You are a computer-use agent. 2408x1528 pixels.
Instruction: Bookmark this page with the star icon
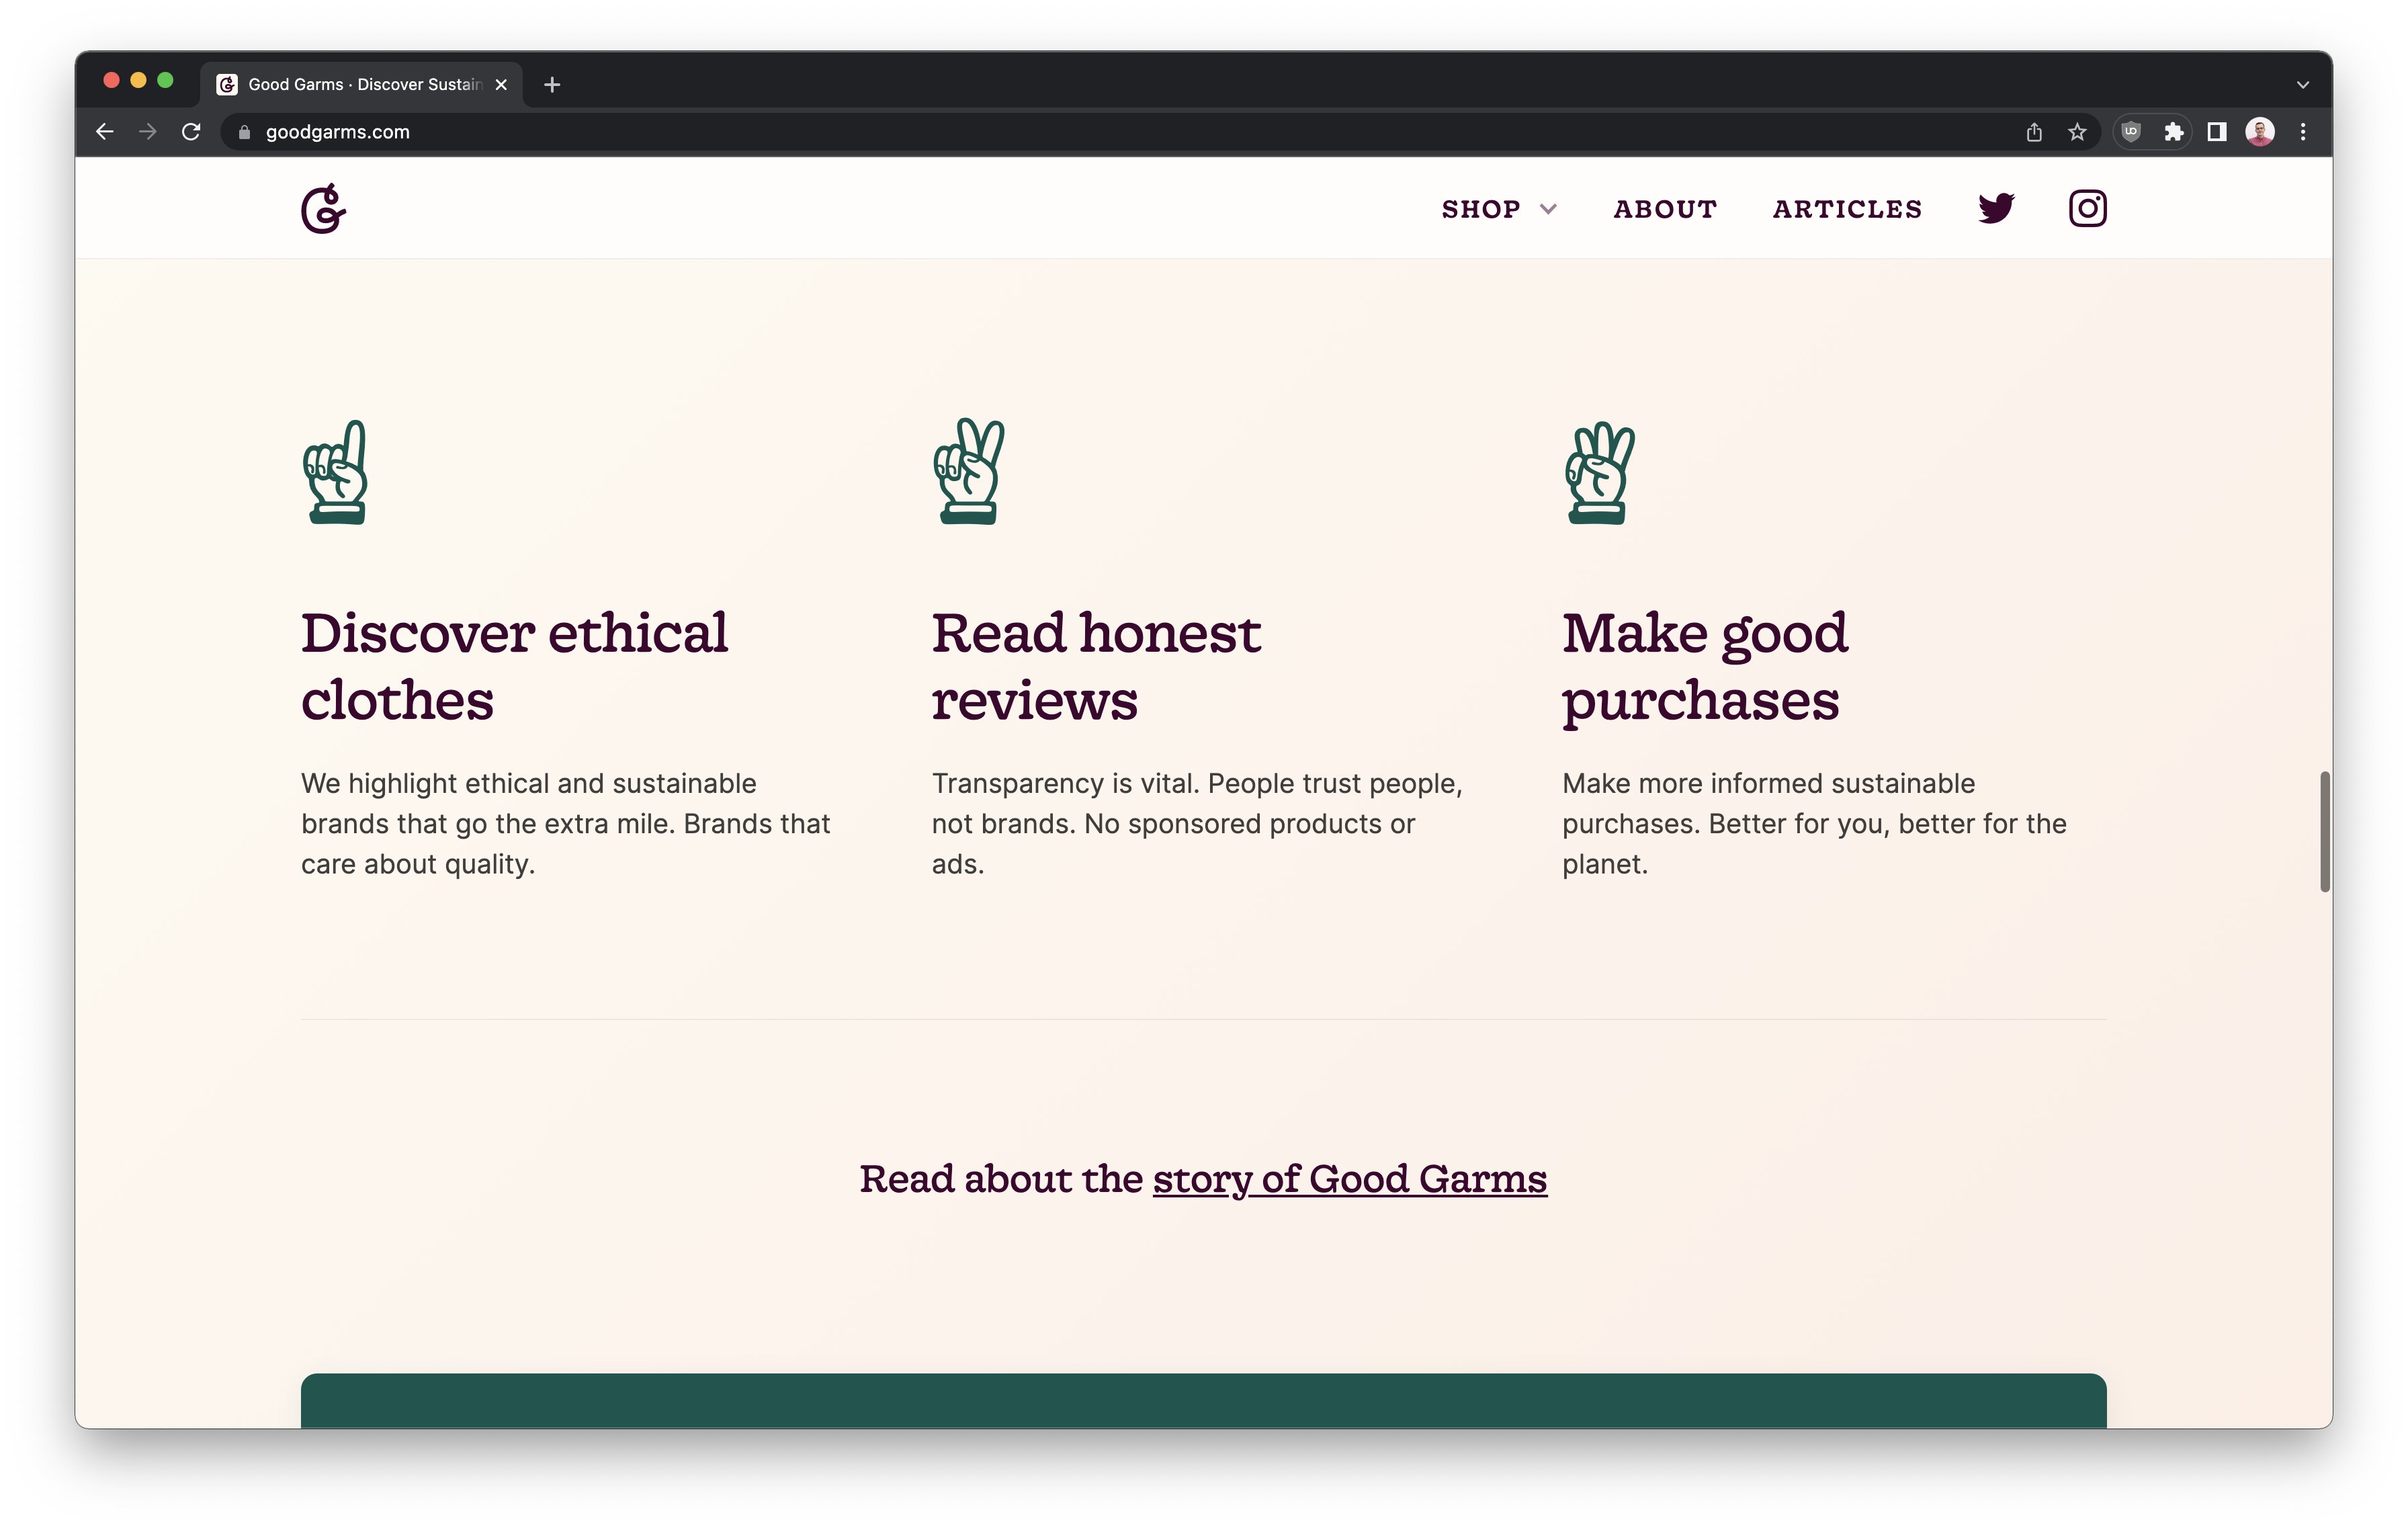2077,132
